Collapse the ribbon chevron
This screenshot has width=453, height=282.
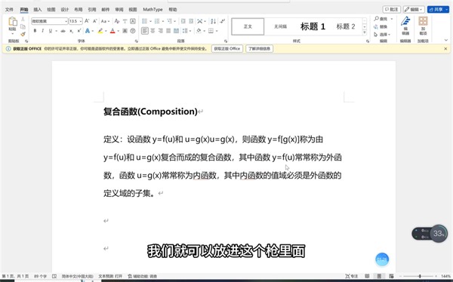coord(446,40)
